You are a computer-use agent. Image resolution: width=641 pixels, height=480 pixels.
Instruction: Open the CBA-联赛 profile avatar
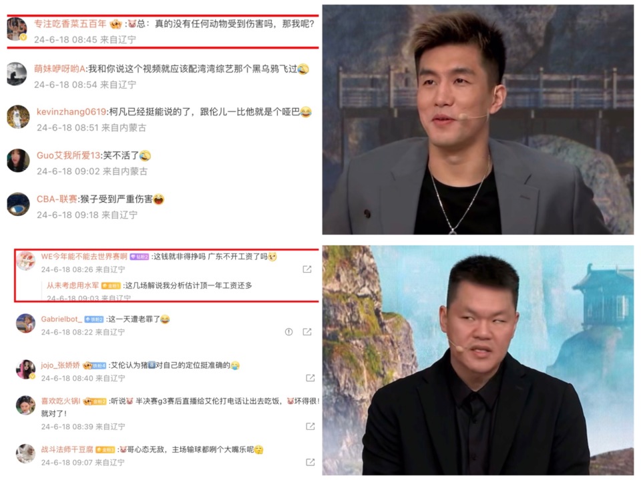click(x=19, y=204)
